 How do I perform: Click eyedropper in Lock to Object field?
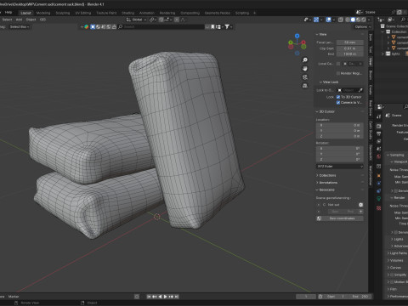click(360, 90)
